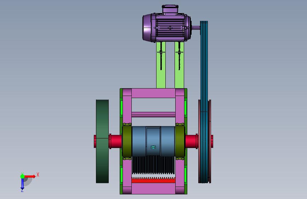Click the green Y axis dot on triad

point(22,176)
